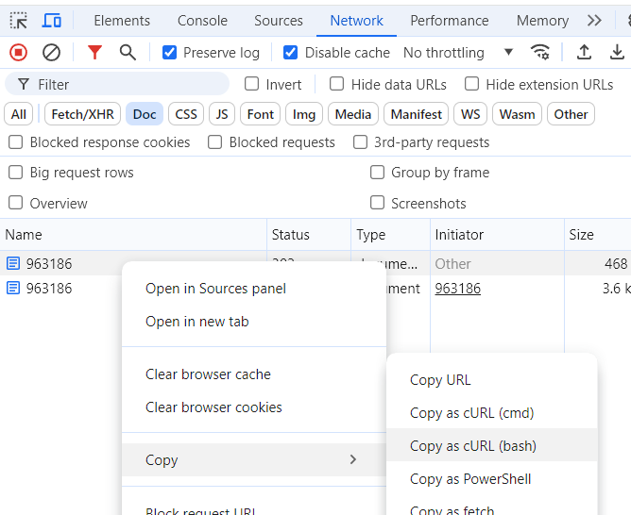Toggle the device toolbar icon
Image resolution: width=631 pixels, height=515 pixels.
click(x=52, y=21)
